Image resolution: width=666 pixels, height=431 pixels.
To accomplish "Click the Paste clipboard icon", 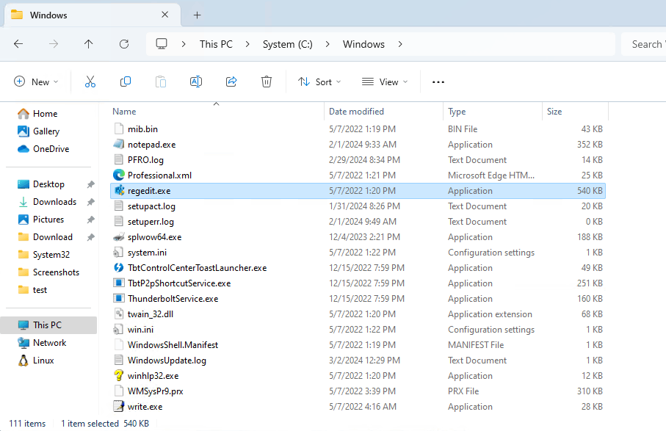I will click(x=161, y=82).
